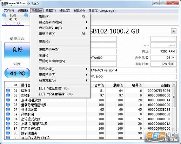
Task: Open the 文件(F) menu
Action: coord(9,10)
